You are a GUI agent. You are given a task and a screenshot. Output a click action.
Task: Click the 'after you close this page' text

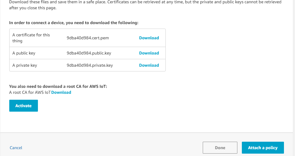(x=33, y=8)
